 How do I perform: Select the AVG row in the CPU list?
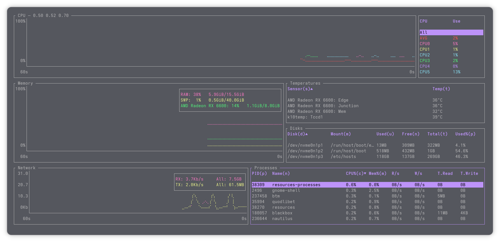[423, 38]
